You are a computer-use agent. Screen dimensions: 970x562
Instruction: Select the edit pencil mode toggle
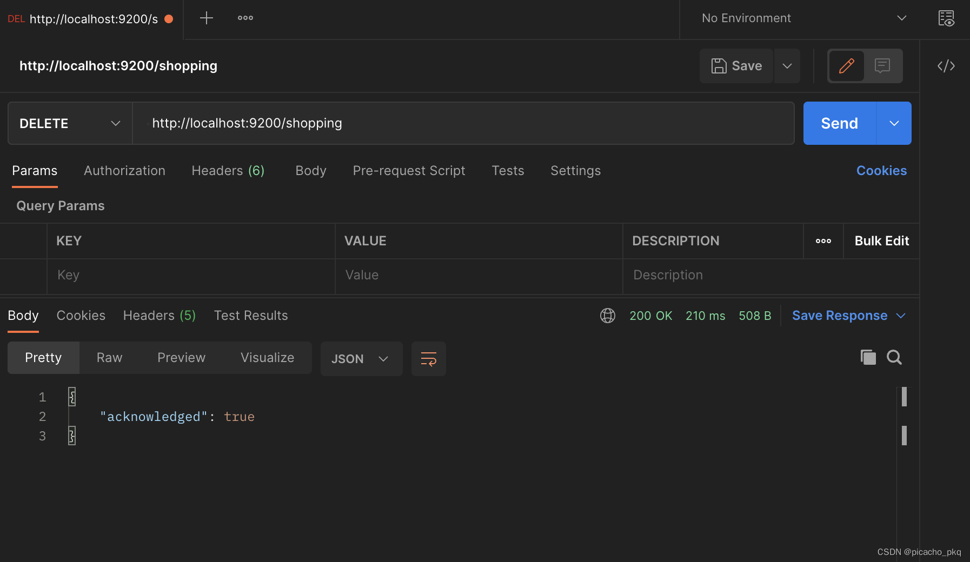(846, 66)
